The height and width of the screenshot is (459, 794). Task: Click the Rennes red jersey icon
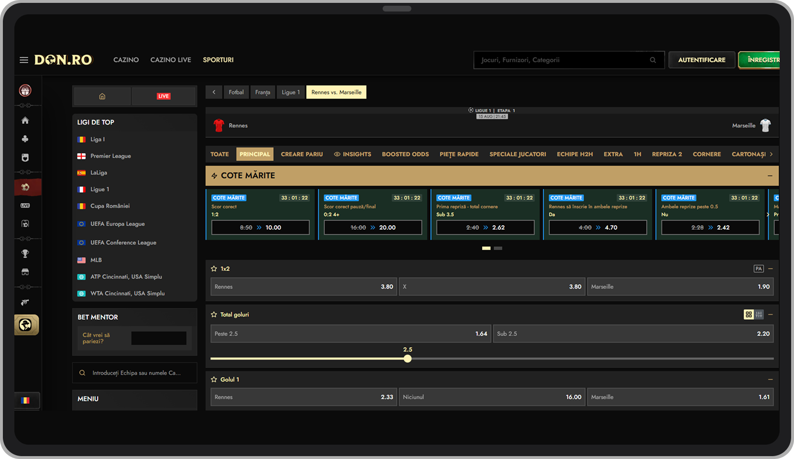219,125
